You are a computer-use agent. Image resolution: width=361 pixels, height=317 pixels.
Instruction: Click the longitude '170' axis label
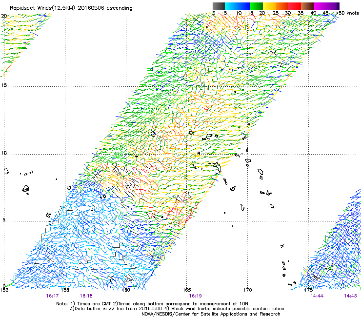(248, 290)
